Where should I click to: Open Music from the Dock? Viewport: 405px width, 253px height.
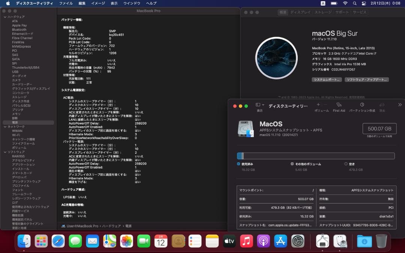click(246, 241)
